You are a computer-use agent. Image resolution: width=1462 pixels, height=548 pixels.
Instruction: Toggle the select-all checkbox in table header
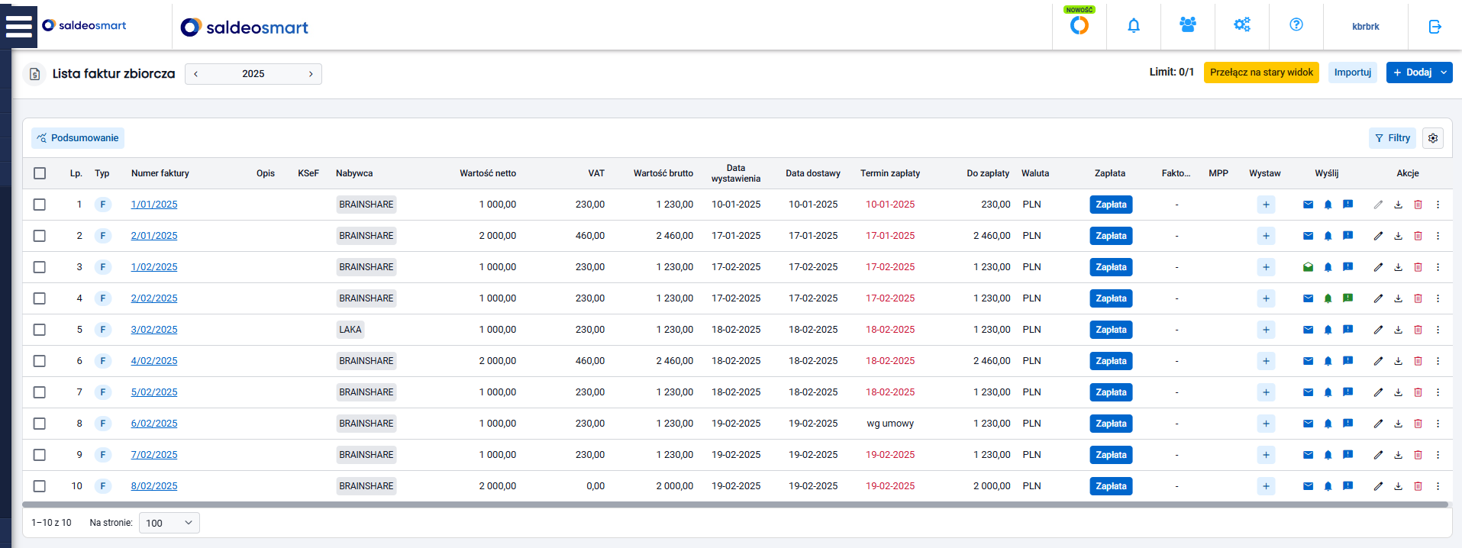point(40,173)
